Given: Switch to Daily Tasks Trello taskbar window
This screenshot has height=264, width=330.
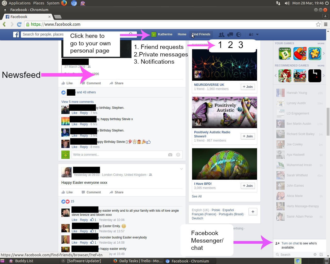Looking at the screenshot, I should (138, 261).
